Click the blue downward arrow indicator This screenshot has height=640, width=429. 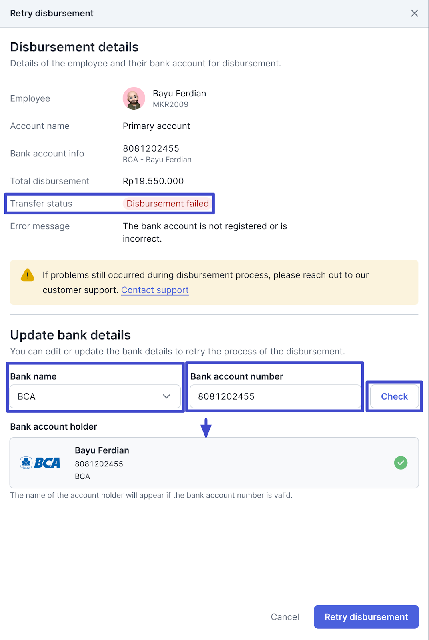coord(206,428)
